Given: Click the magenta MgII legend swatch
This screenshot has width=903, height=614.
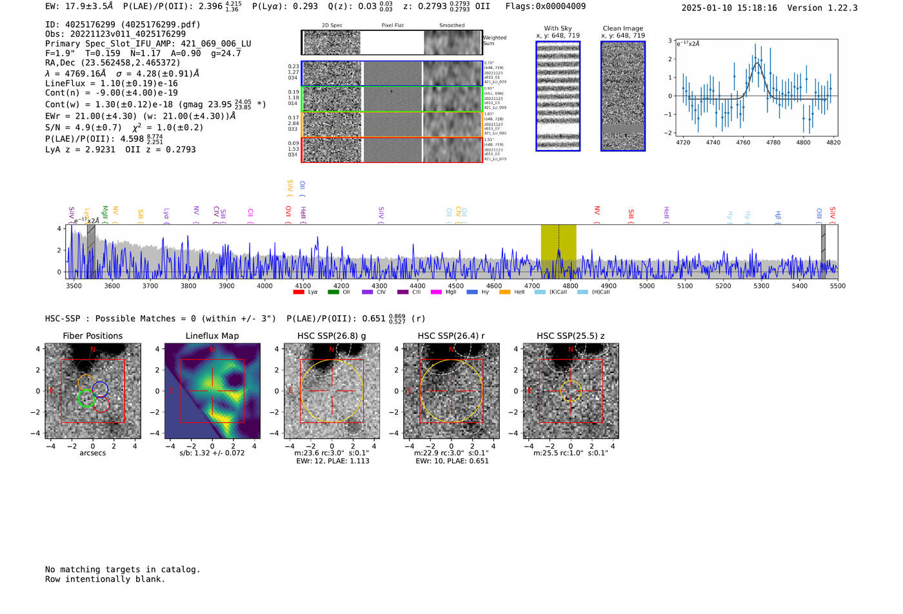Looking at the screenshot, I should point(435,292).
